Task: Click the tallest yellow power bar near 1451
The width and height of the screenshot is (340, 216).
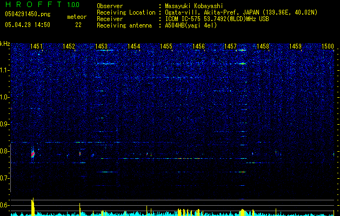Action: 33,207
